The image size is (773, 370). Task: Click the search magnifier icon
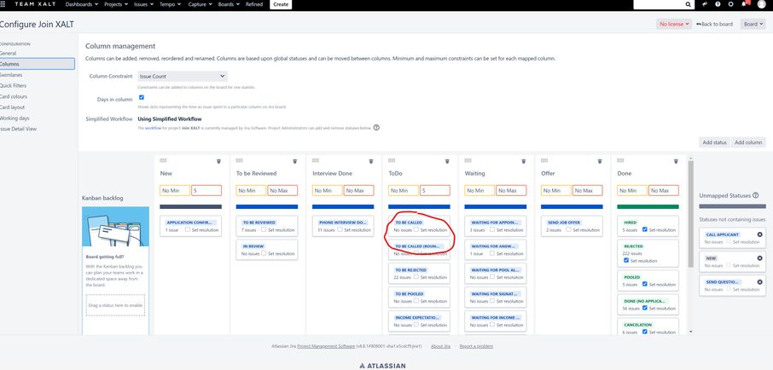(x=689, y=4)
